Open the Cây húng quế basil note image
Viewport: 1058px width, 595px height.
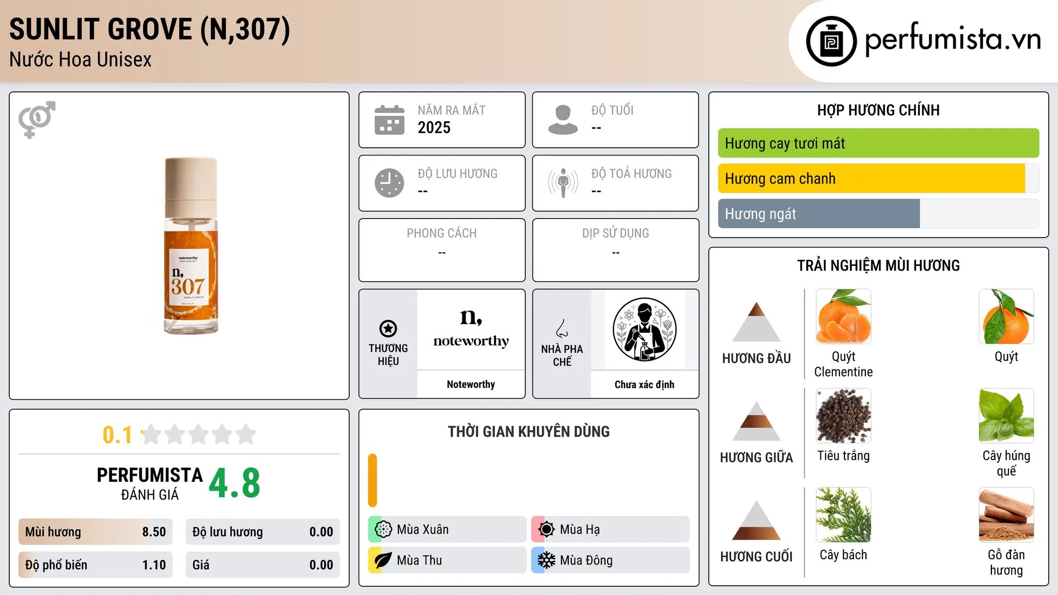[x=1006, y=416]
